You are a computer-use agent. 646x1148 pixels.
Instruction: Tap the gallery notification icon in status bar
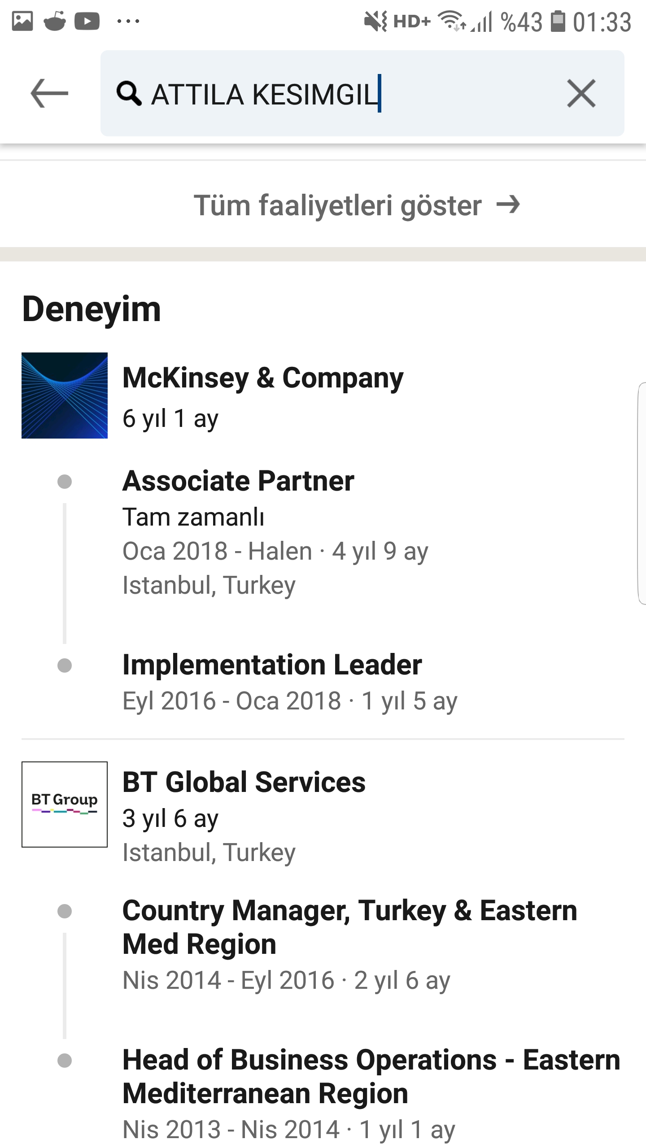click(x=22, y=21)
